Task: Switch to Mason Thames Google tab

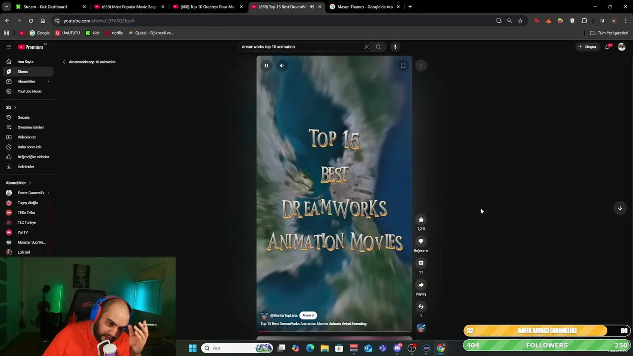Action: [x=365, y=7]
